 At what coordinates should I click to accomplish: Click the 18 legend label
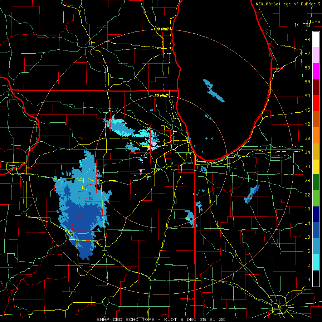(307, 209)
